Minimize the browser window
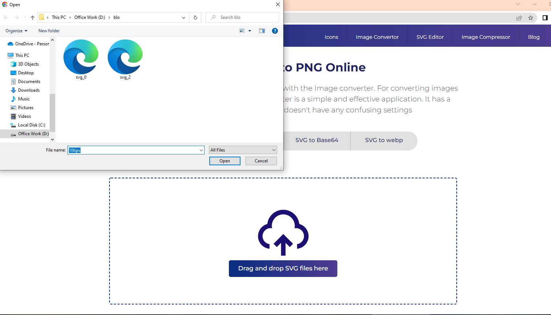The image size is (551, 315). (x=535, y=4)
